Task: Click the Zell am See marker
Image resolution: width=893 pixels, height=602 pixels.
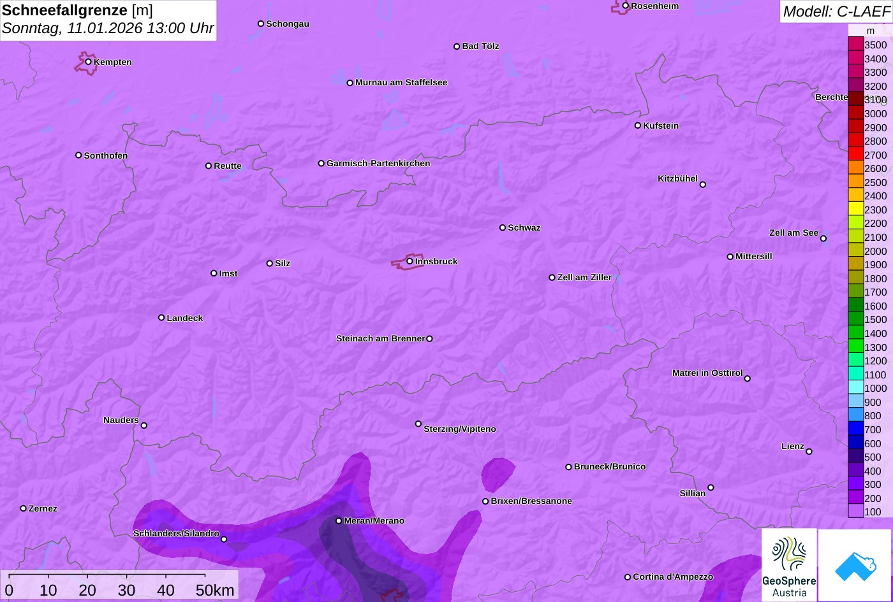Action: (x=823, y=239)
